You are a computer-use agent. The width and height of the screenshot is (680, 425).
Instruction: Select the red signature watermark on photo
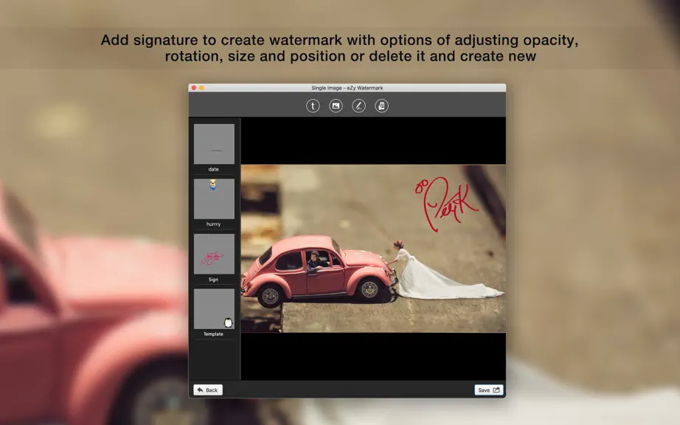[447, 203]
